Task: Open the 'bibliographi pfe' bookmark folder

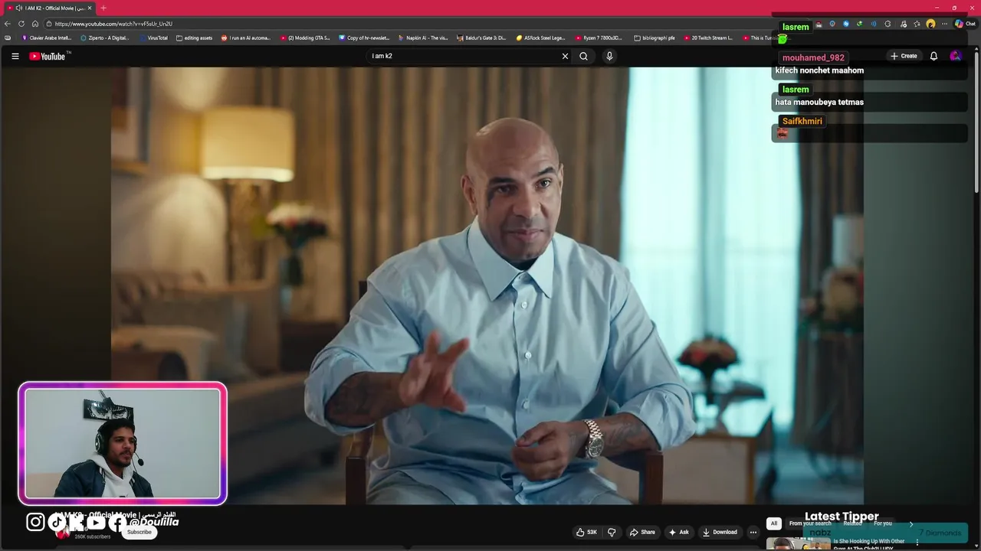Action: (x=655, y=37)
